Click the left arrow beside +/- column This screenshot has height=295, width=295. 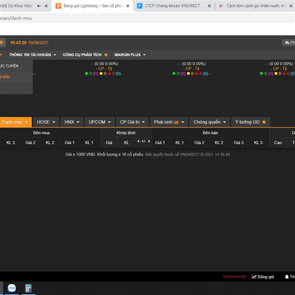[x=138, y=141]
